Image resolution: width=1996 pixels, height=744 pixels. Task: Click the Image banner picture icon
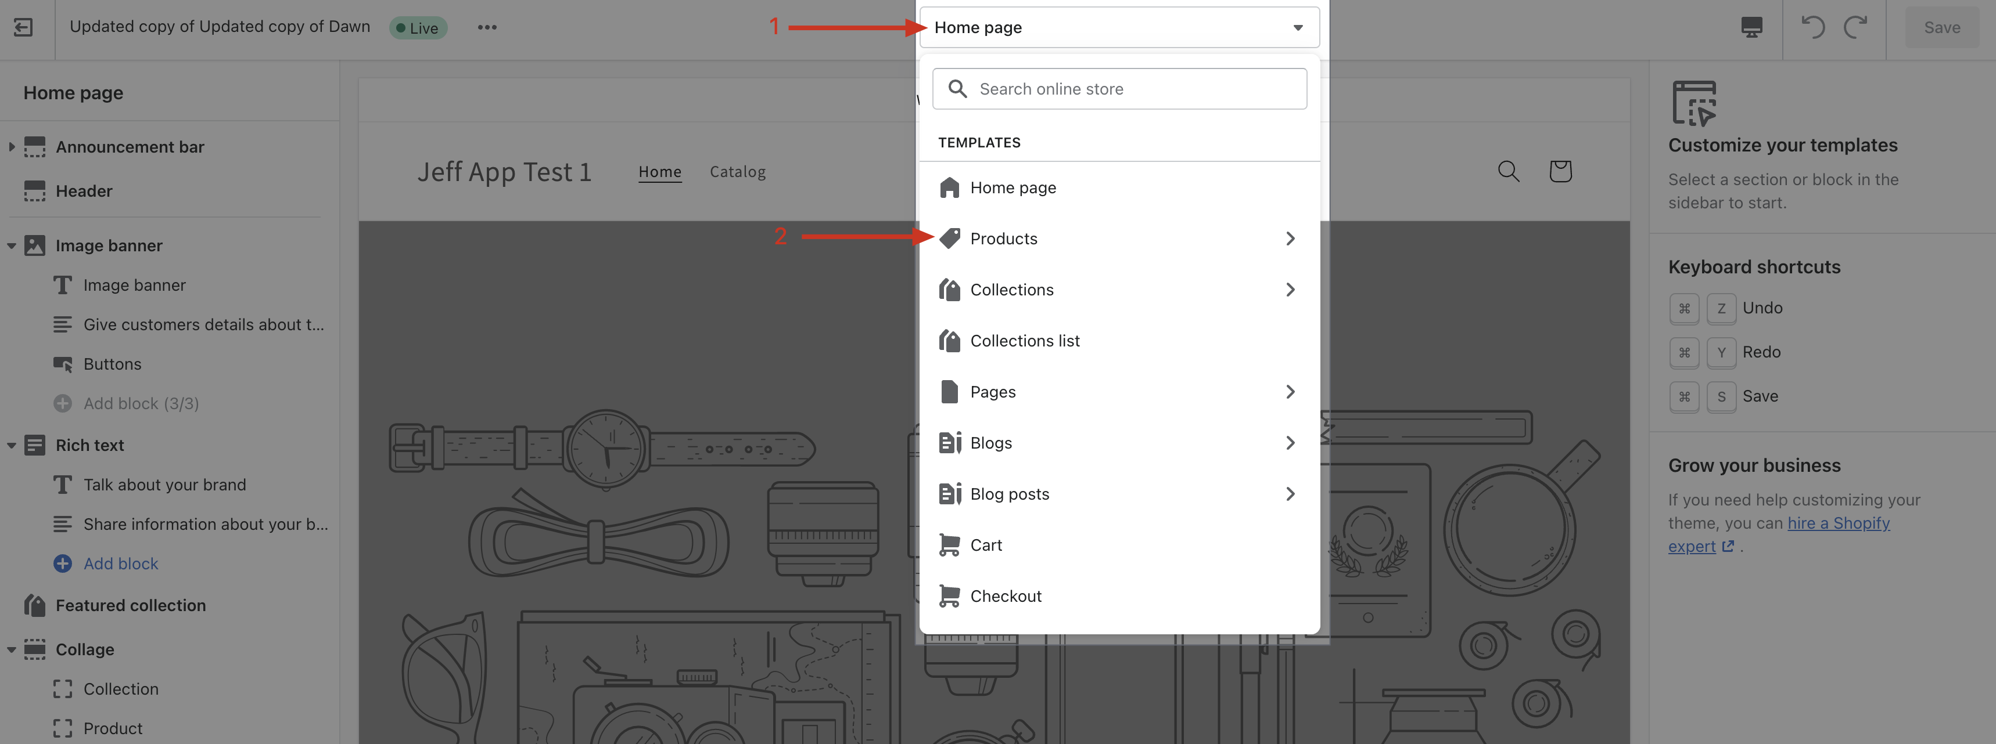[35, 245]
